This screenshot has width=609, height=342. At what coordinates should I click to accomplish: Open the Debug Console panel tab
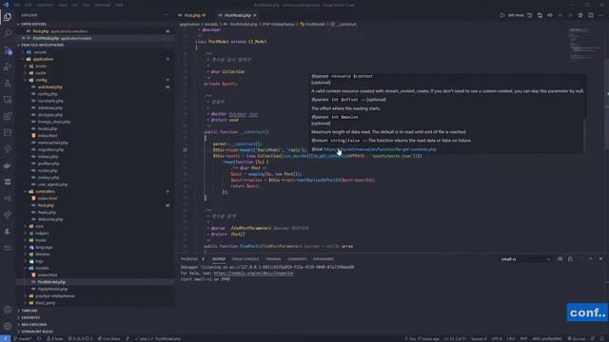tap(246, 259)
